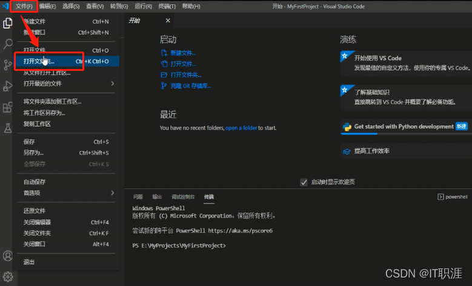Open the 查看(V) menu
The image size is (472, 286).
[x=95, y=6]
